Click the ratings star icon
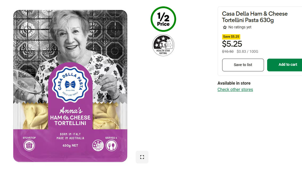Viewport: 302px width, 169px height. click(x=225, y=27)
